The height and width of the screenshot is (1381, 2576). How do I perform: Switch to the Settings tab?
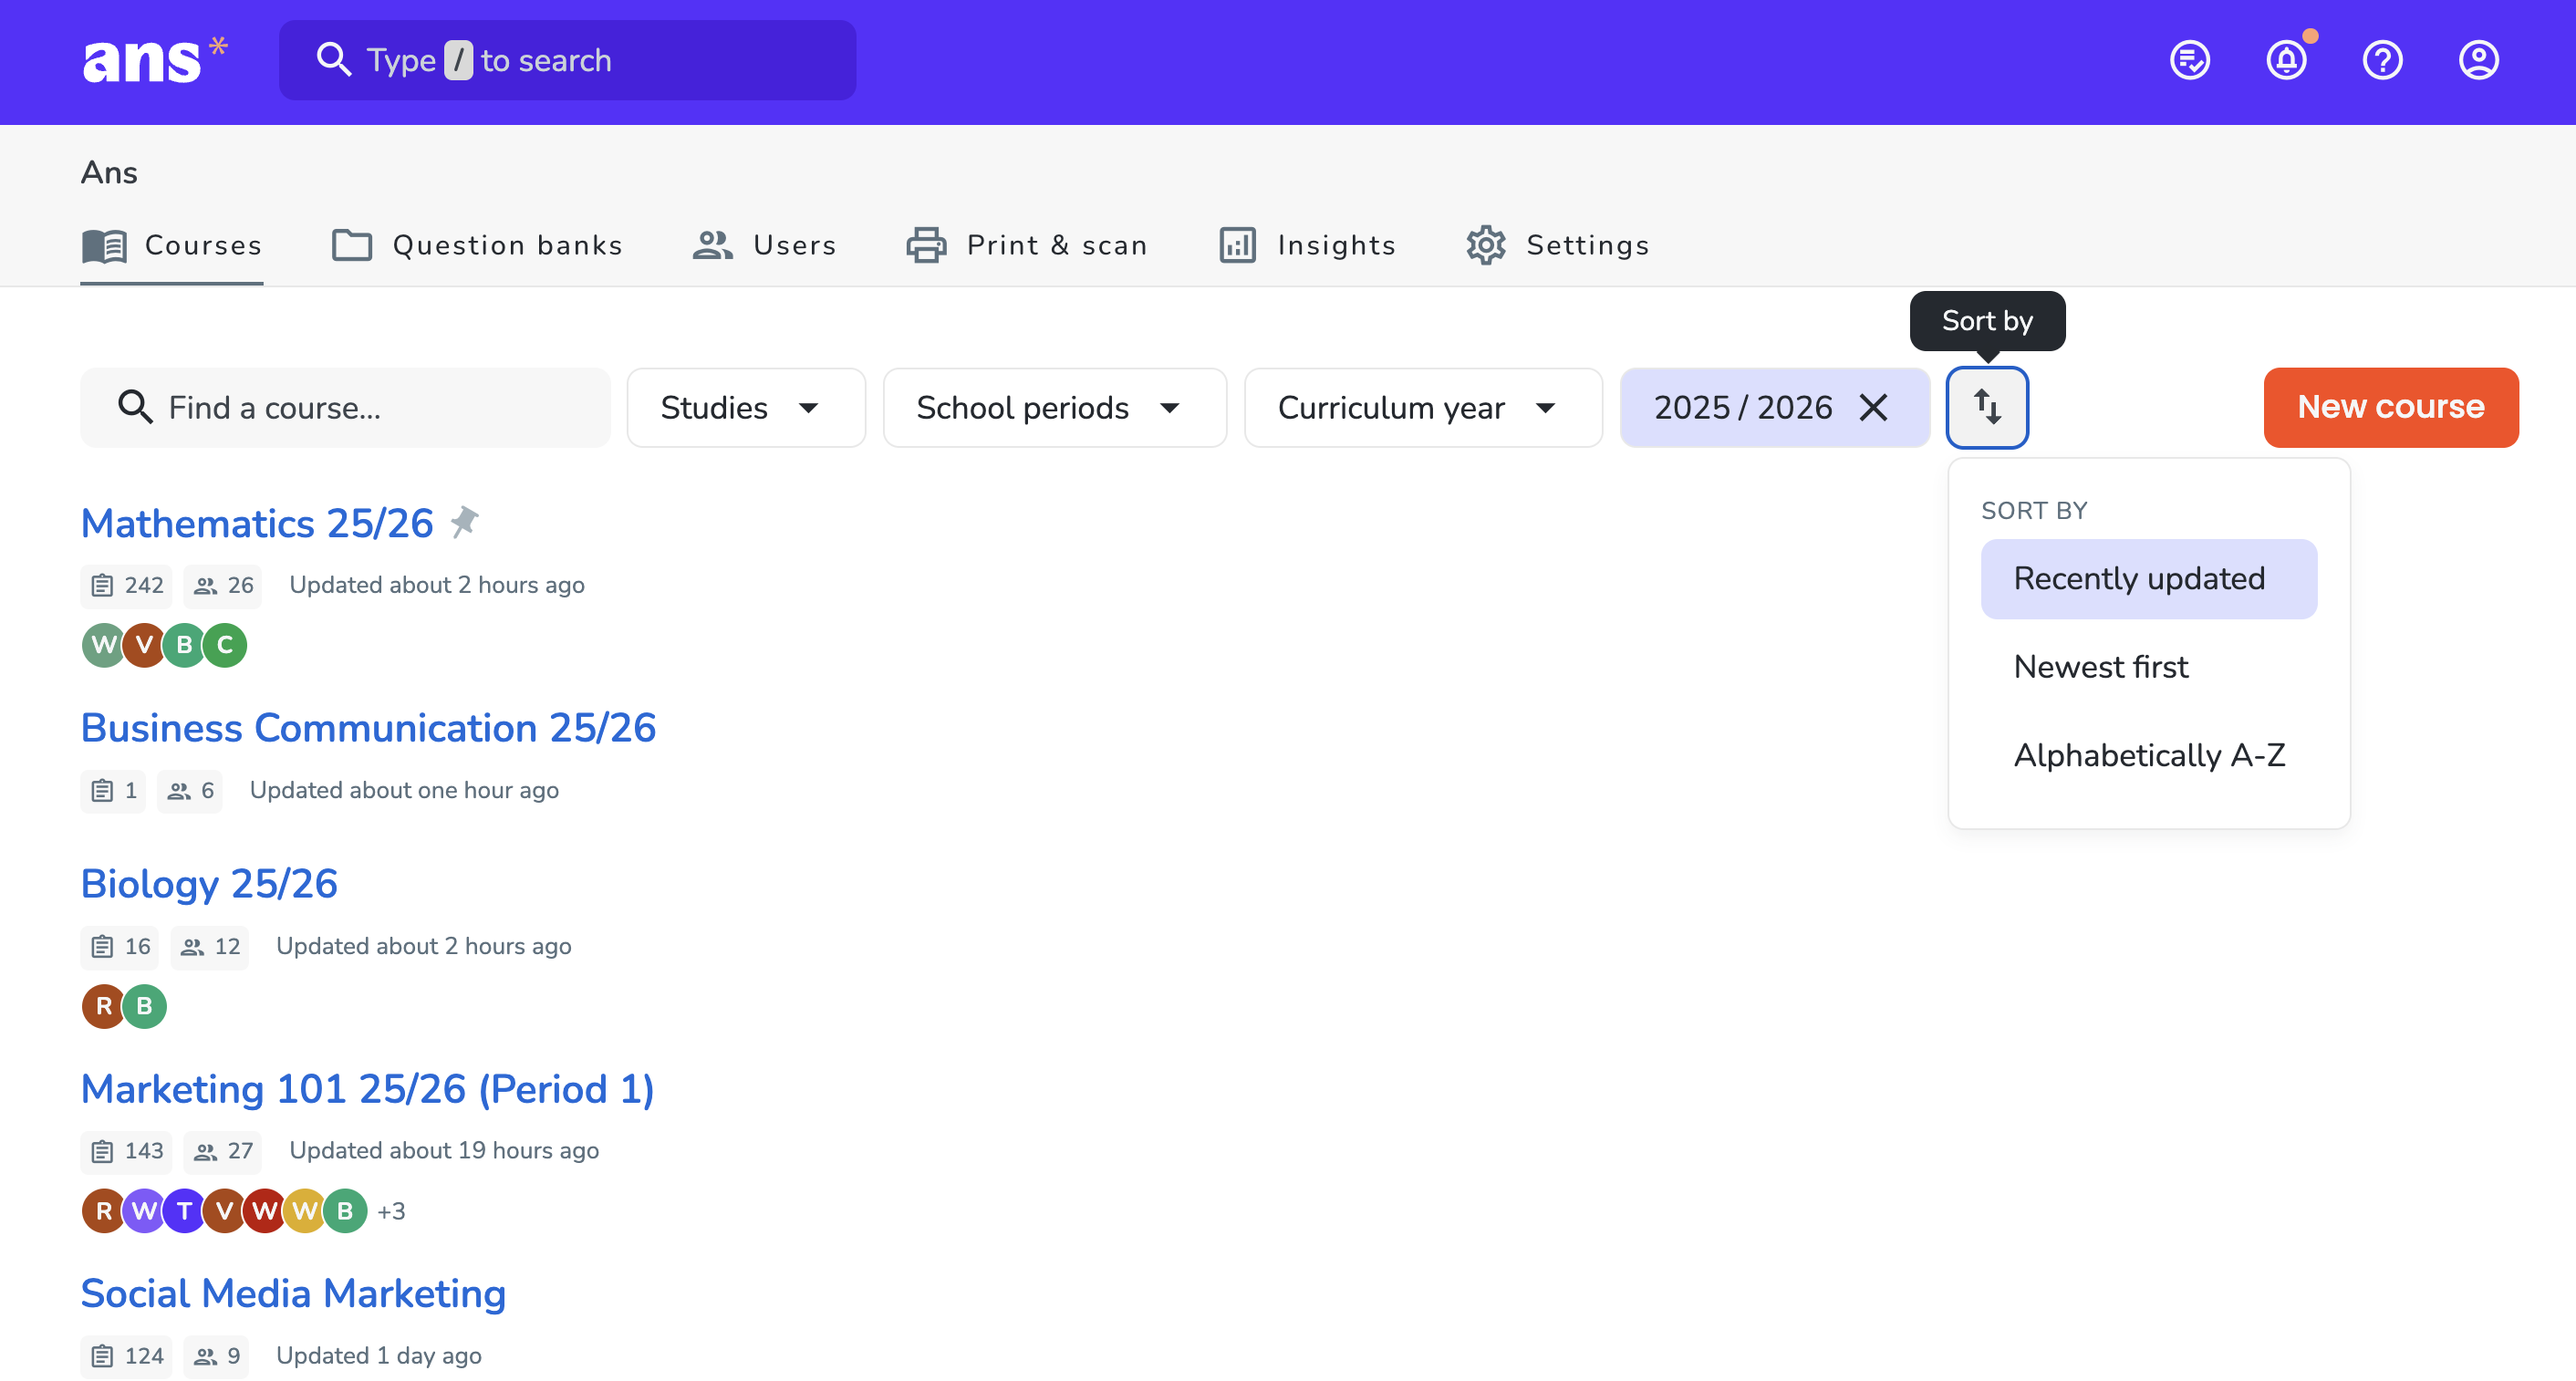tap(1557, 245)
